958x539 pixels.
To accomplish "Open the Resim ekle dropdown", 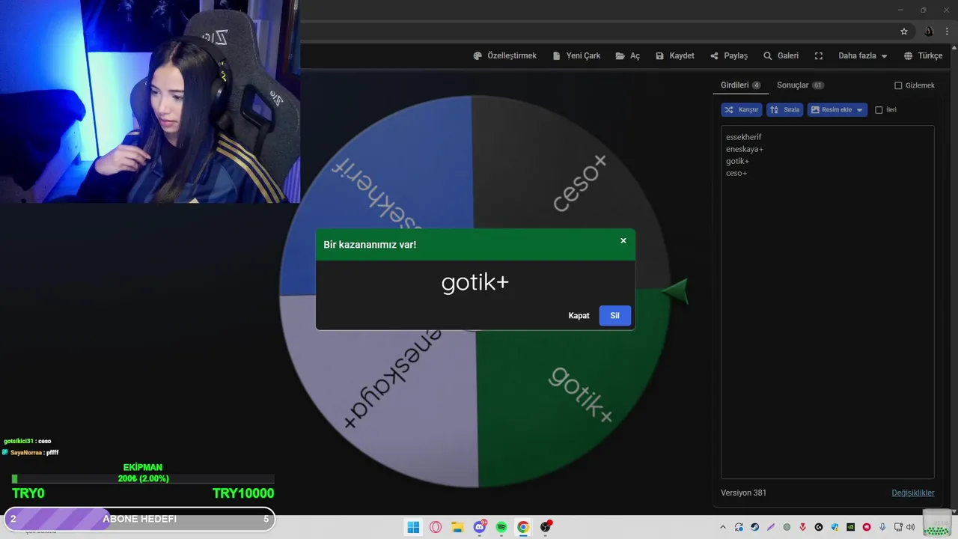I will click(x=837, y=110).
